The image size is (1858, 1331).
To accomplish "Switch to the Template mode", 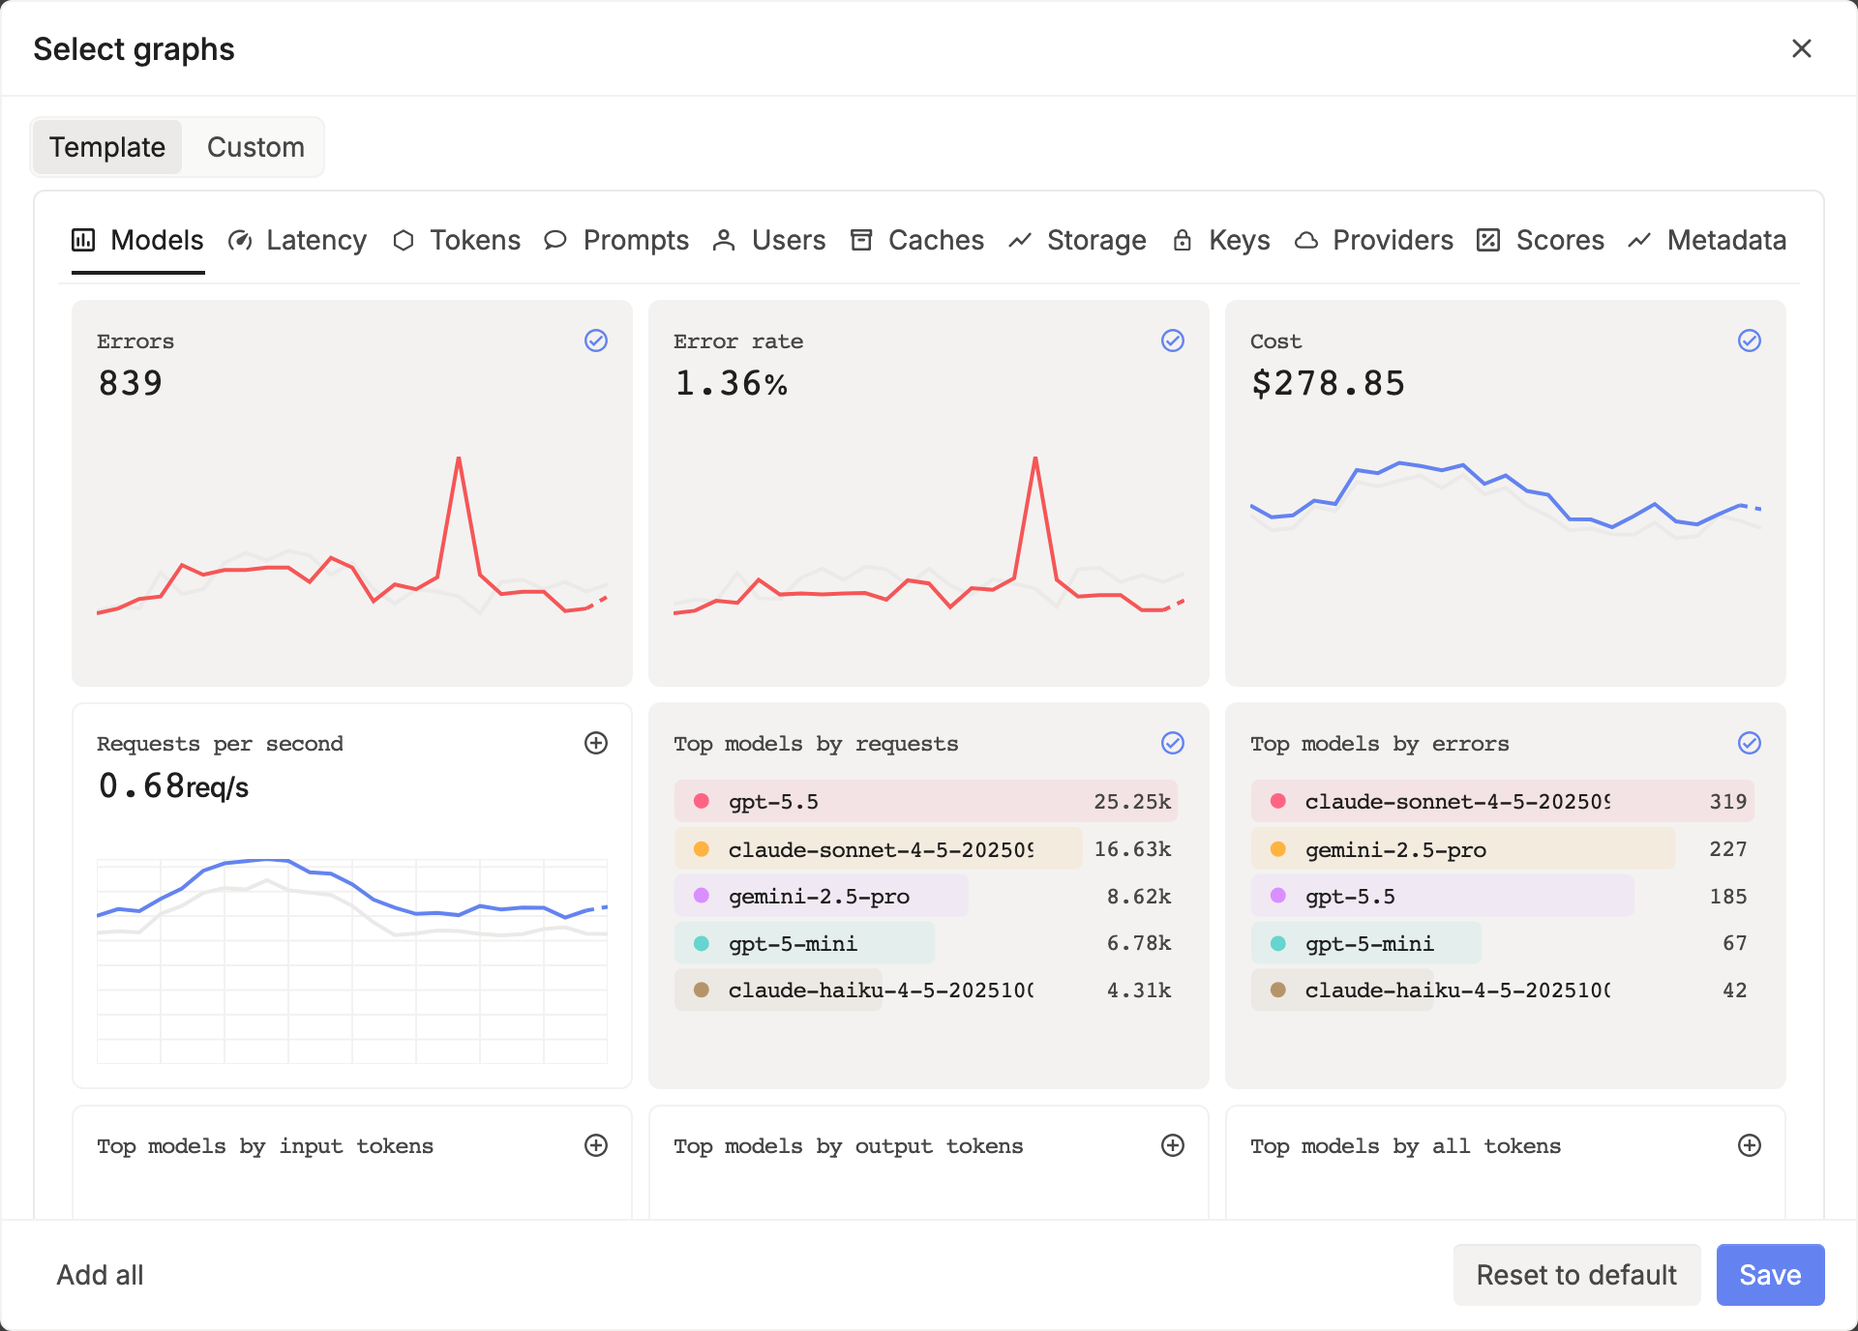I will pyautogui.click(x=107, y=147).
